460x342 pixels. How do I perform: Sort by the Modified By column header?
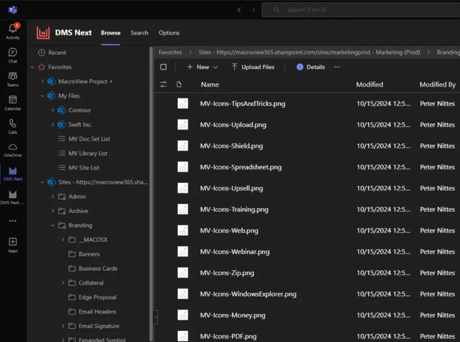point(438,85)
